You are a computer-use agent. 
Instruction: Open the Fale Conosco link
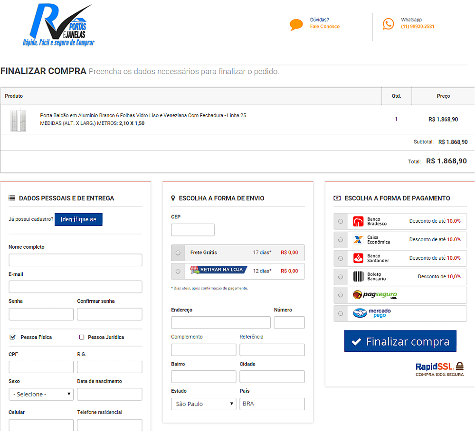[325, 27]
